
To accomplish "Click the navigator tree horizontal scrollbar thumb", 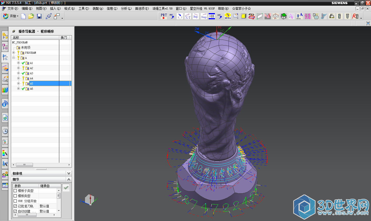I will click(x=24, y=165).
